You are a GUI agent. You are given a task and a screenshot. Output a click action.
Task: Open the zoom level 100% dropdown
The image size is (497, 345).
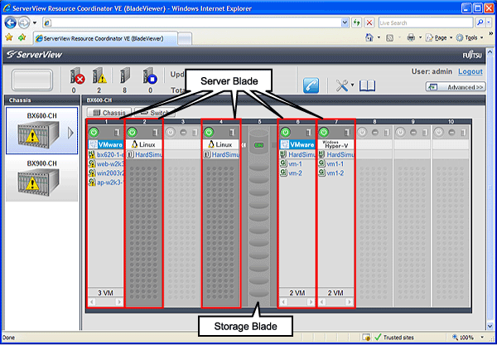pos(482,338)
